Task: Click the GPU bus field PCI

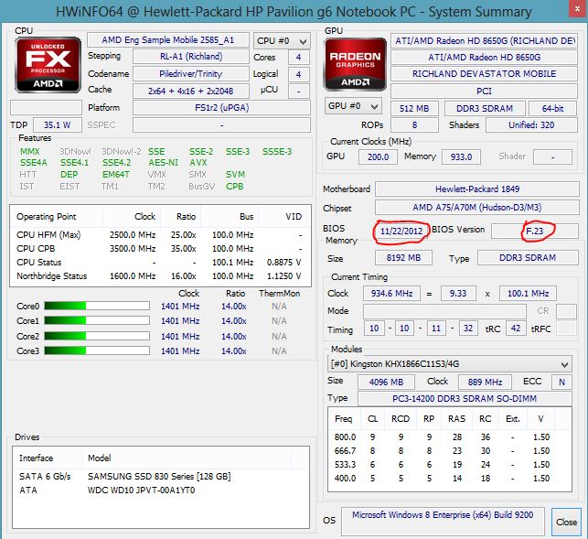Action: [484, 92]
